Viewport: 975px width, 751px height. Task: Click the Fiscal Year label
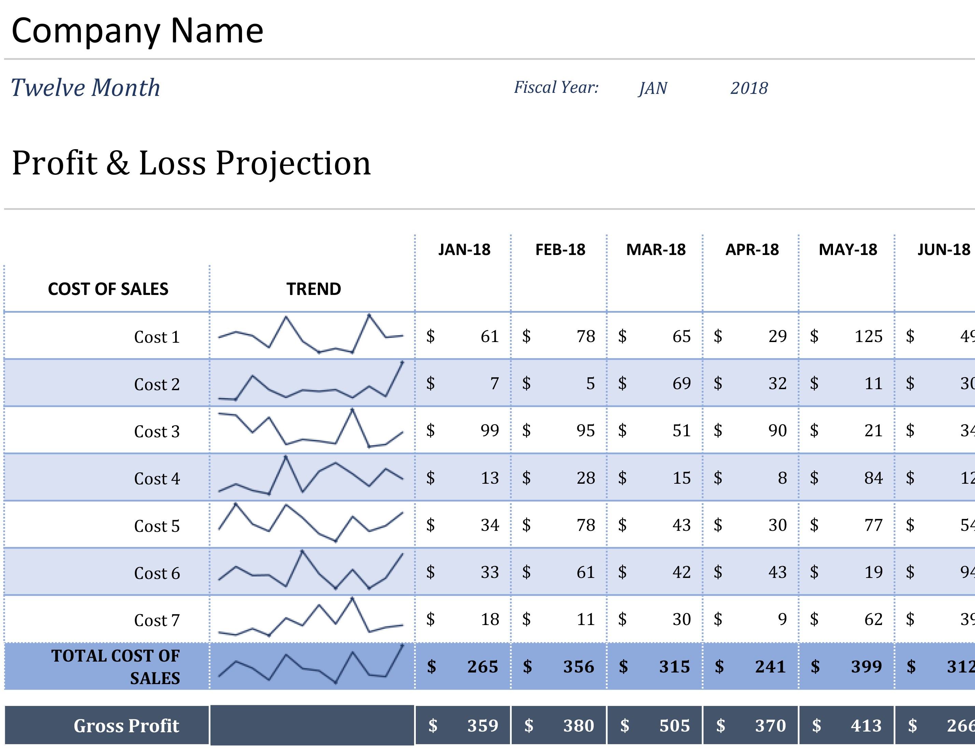[x=557, y=87]
